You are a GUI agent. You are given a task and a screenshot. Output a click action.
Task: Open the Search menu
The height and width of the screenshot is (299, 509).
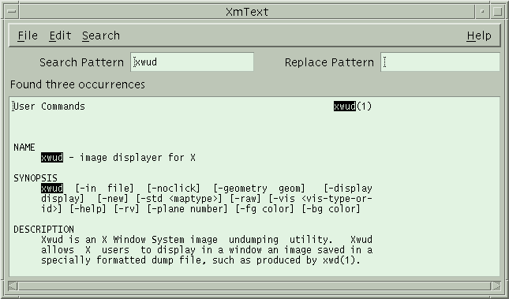(x=101, y=36)
